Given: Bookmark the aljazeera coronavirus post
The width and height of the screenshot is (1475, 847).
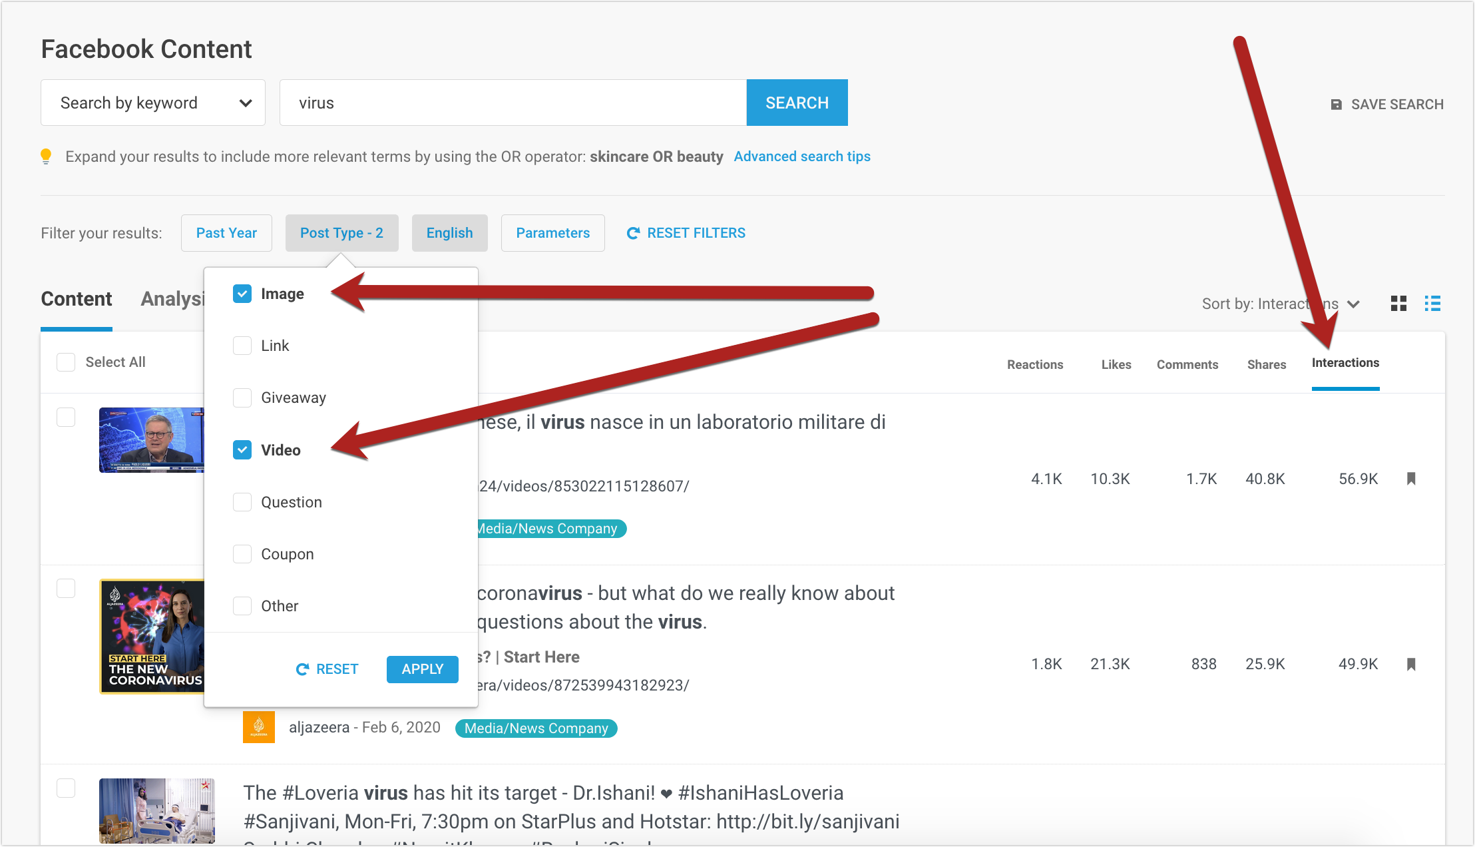Looking at the screenshot, I should tap(1411, 664).
